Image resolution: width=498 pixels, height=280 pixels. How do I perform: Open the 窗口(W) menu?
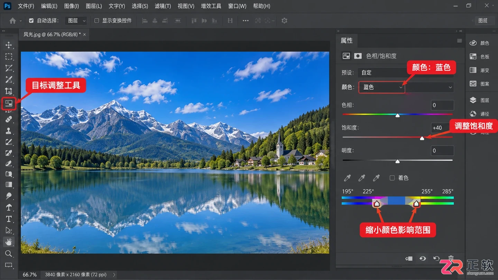tap(237, 6)
